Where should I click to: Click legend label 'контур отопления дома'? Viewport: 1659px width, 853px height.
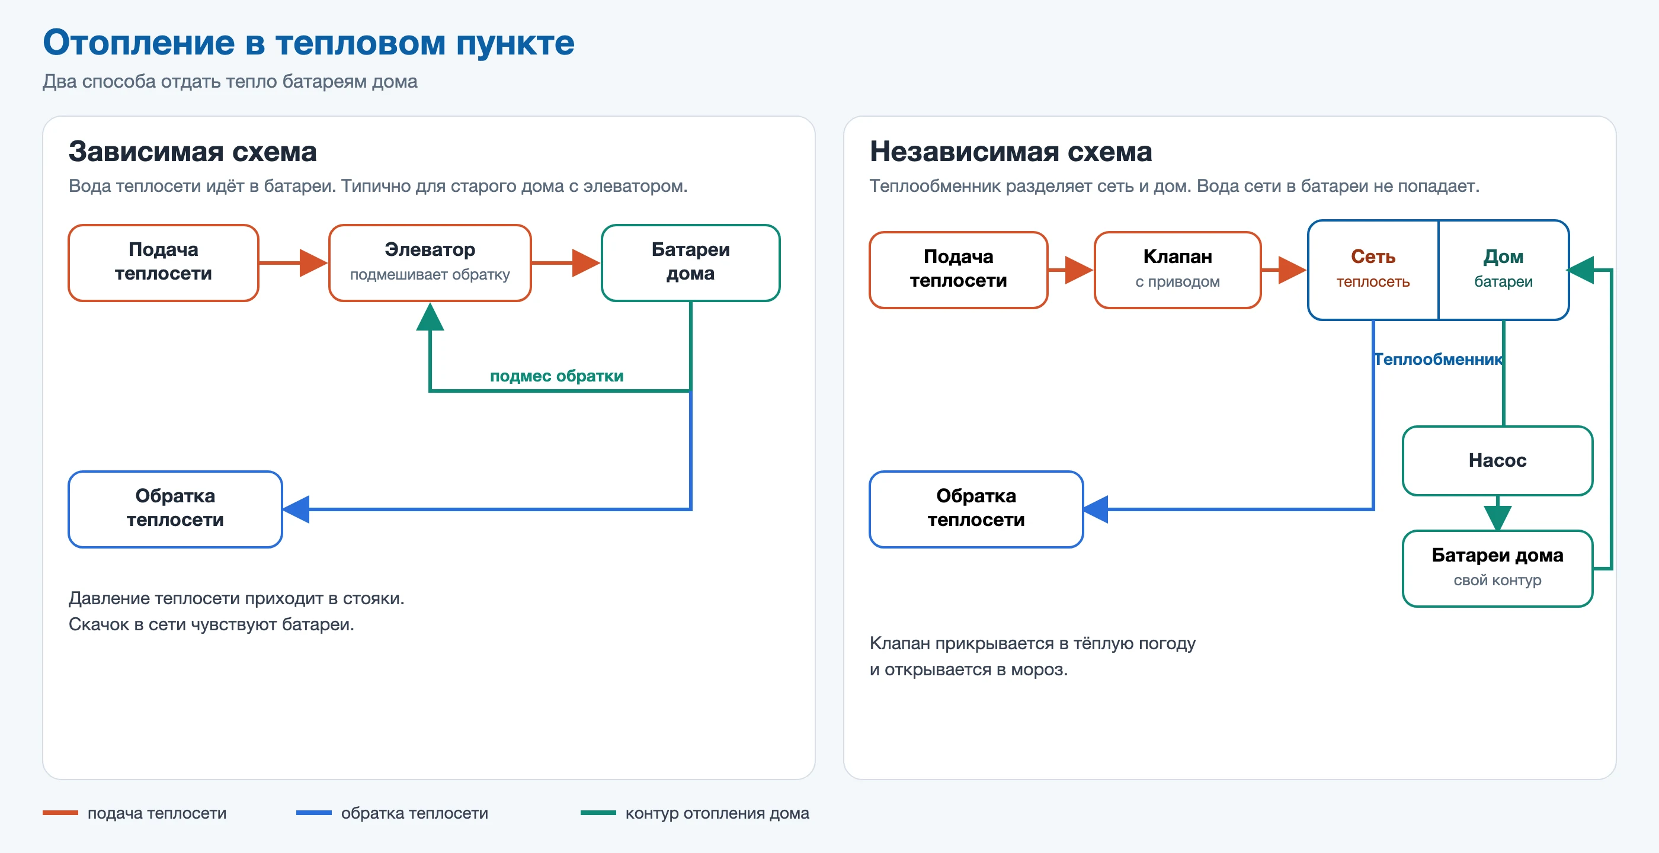717,813
